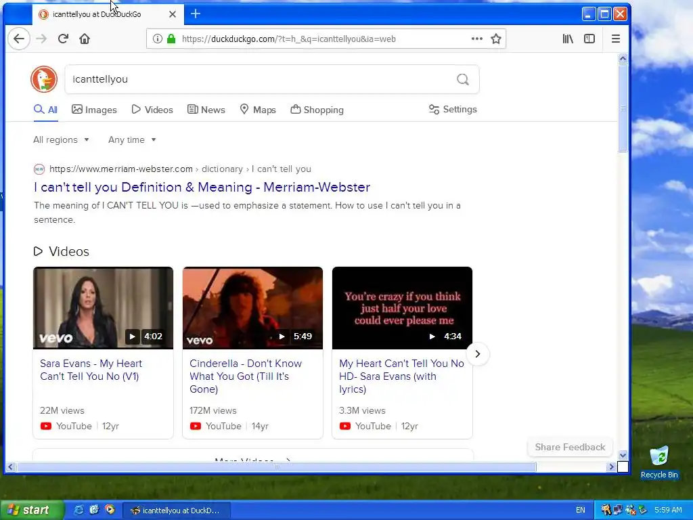Switch to Images results tab
The width and height of the screenshot is (693, 520).
click(94, 110)
